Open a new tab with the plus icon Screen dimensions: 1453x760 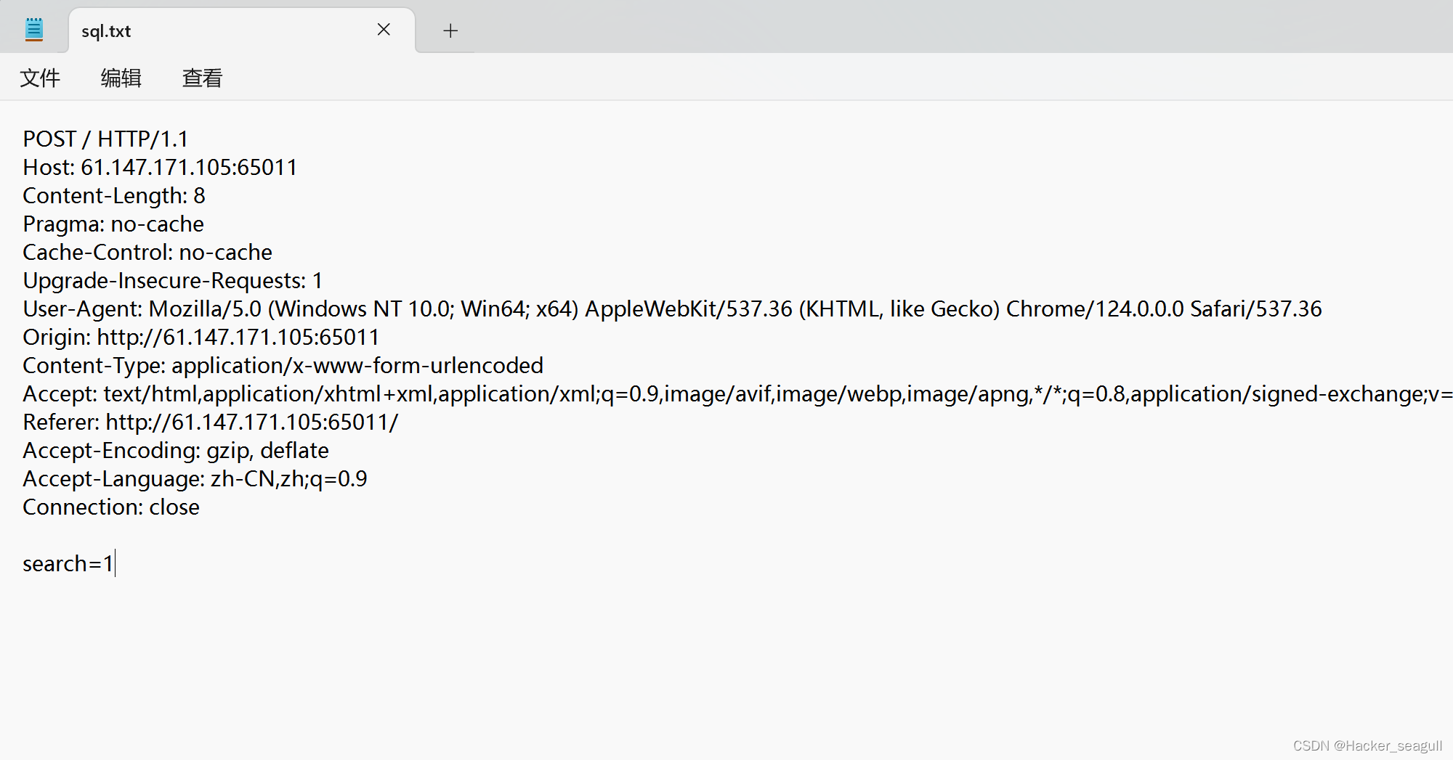[x=450, y=30]
